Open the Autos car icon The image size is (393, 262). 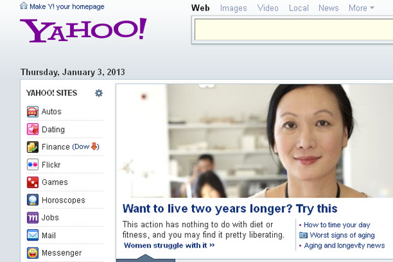[33, 112]
